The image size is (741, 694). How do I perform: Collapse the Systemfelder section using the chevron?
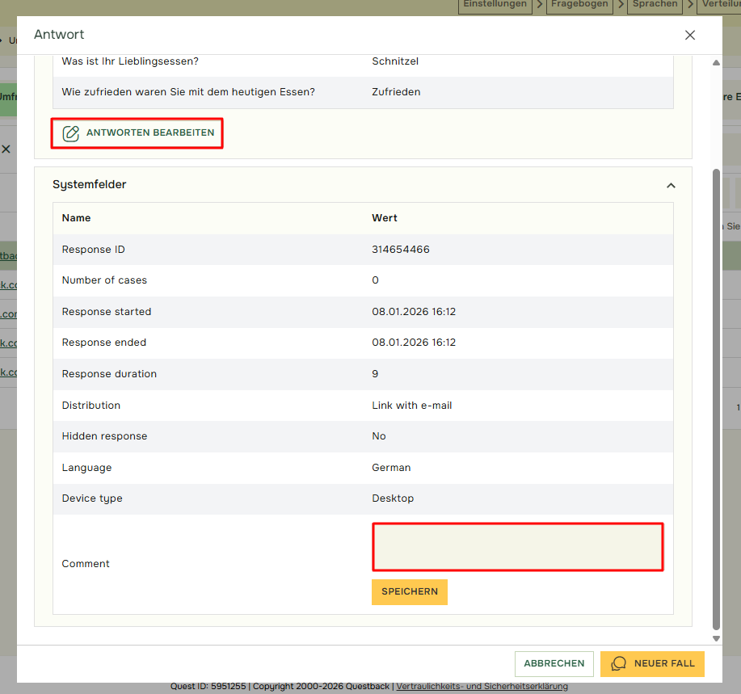click(x=670, y=185)
